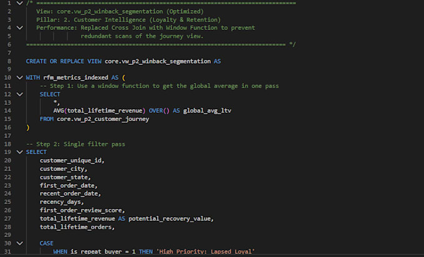Click 'total_lifetime_orders' column
Viewport: 424px width, 257px height.
click(75, 227)
